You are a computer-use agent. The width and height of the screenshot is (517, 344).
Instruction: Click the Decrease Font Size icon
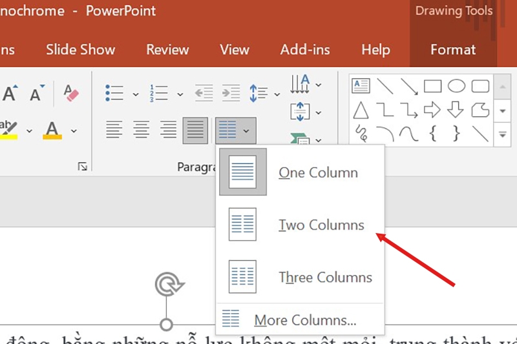coord(37,93)
